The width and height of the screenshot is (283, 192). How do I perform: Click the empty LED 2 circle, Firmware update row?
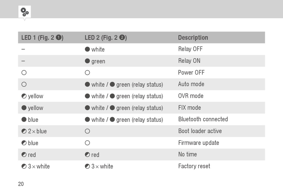(x=87, y=143)
